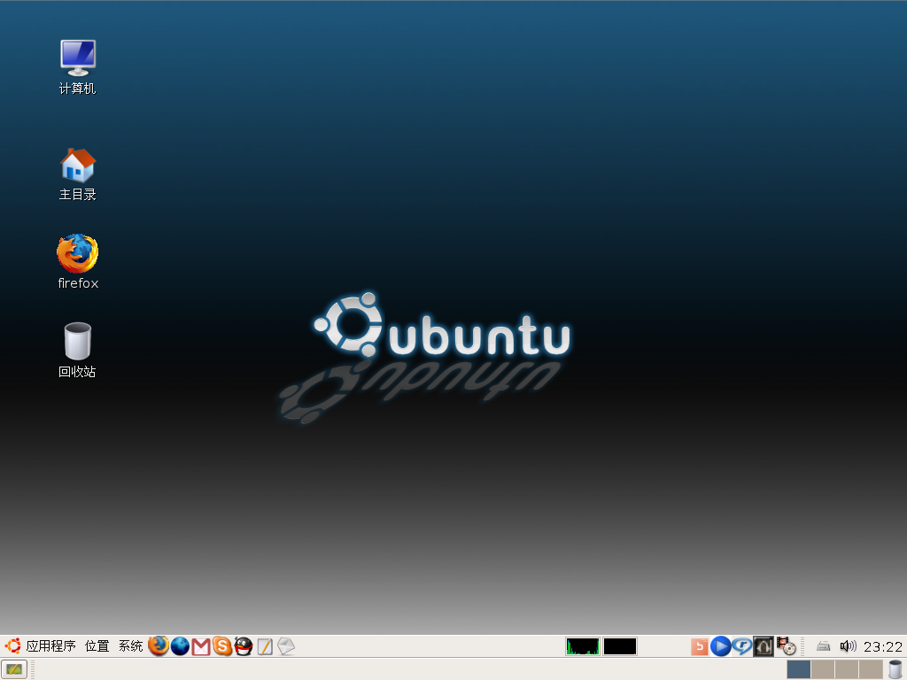907x680 pixels.
Task: Click the keyboard input method tray icon
Action: [x=823, y=646]
